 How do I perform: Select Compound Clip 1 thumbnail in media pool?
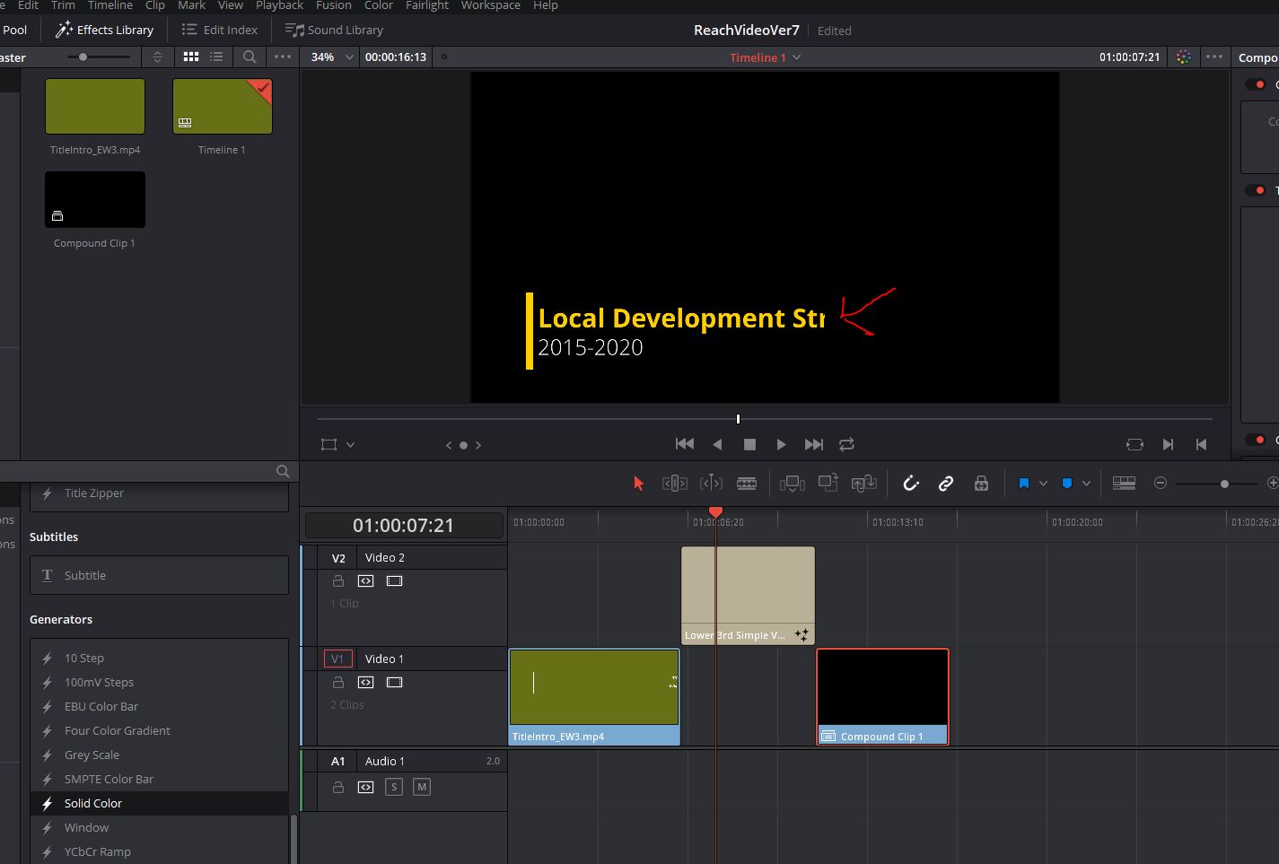click(x=95, y=199)
